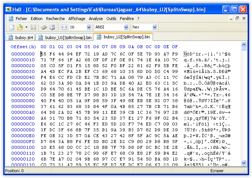Viewport: 252px width, 178px height.
Task: Open the Fenêtre menu
Action: [x=127, y=19]
